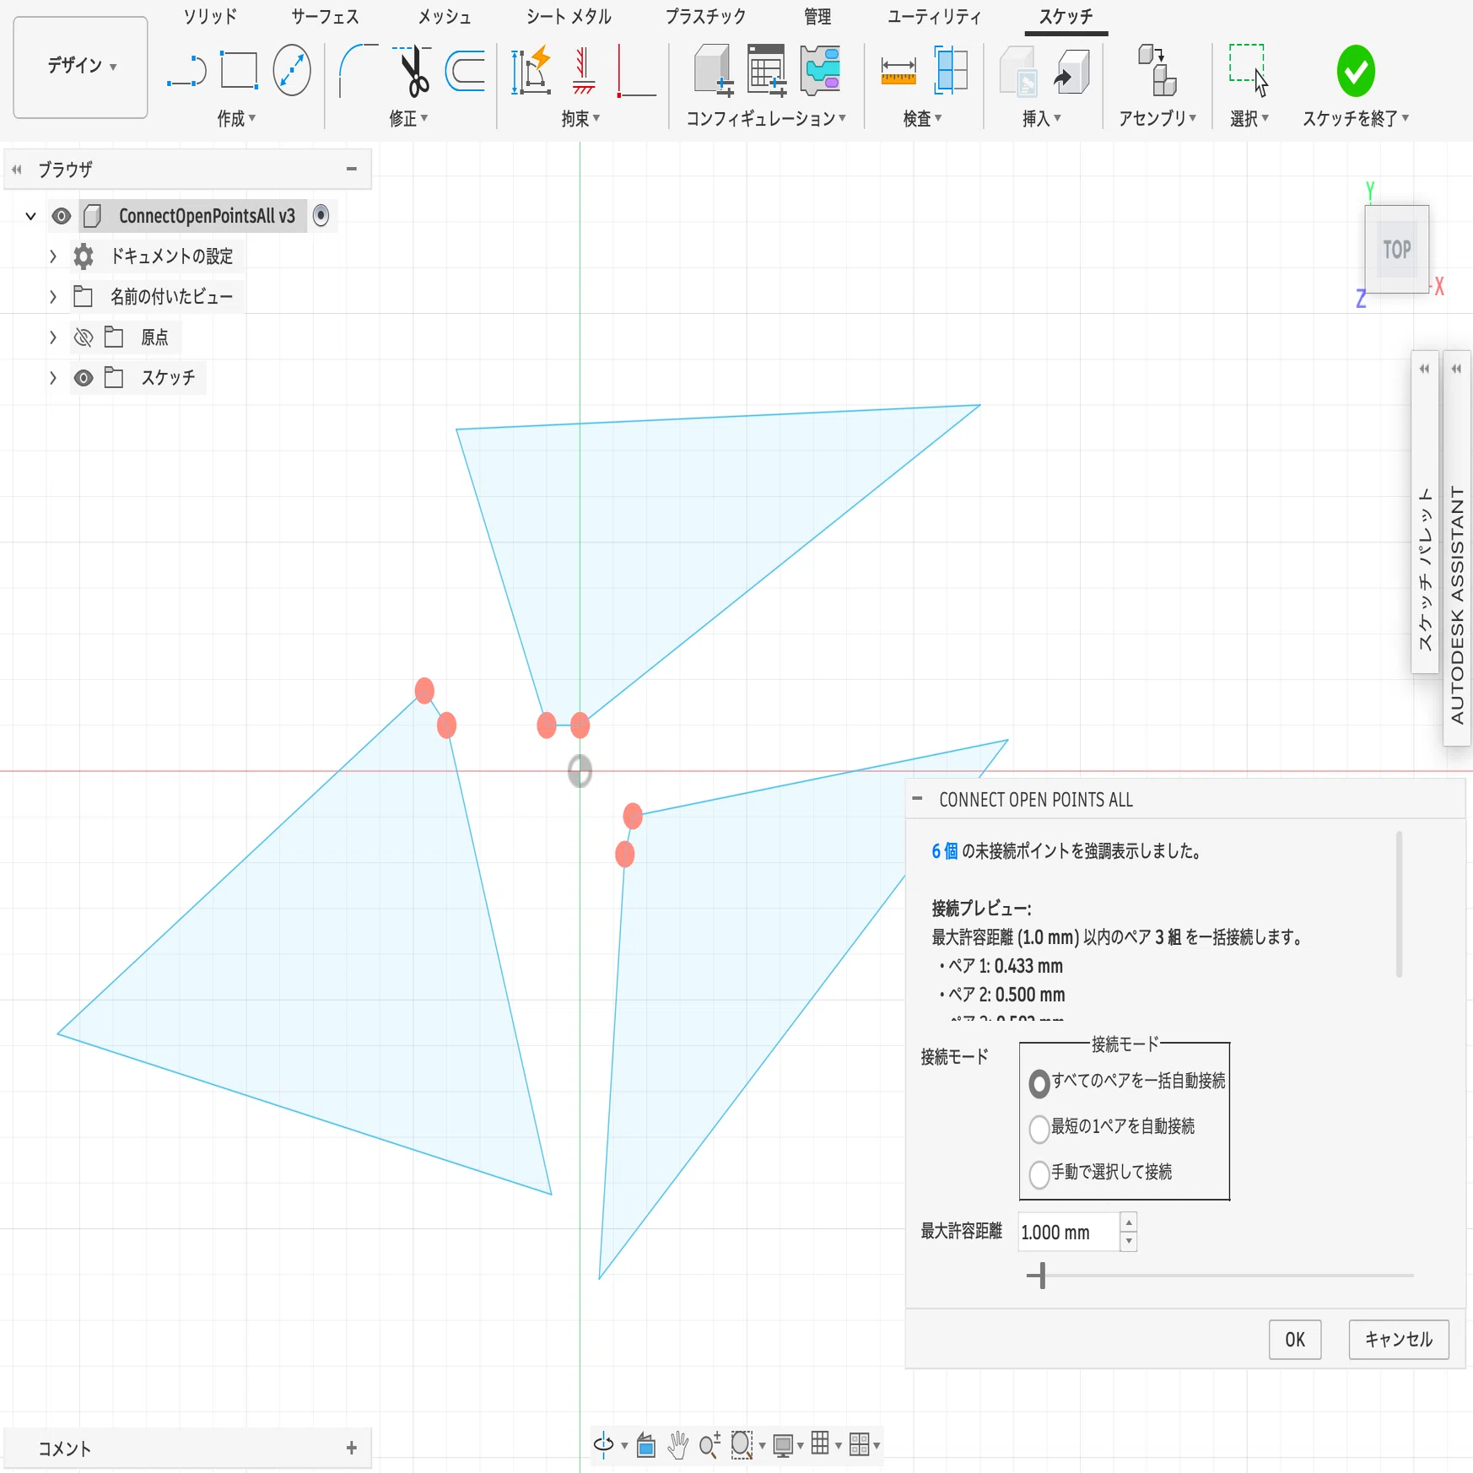The width and height of the screenshot is (1473, 1473).
Task: Switch to the ユーティリティ tab
Action: point(934,17)
